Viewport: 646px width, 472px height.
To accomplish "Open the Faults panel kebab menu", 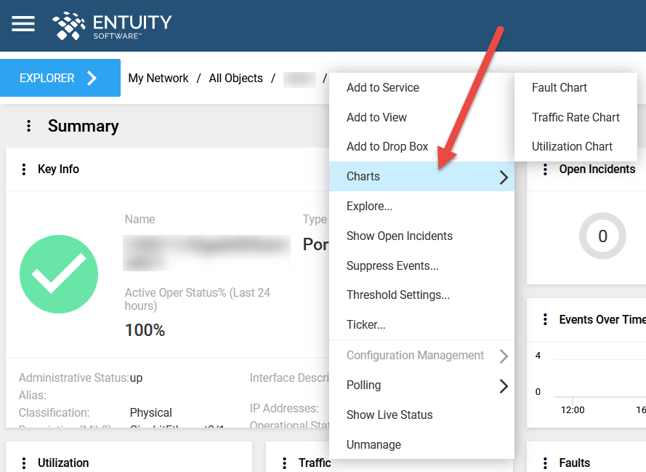I will coord(545,463).
